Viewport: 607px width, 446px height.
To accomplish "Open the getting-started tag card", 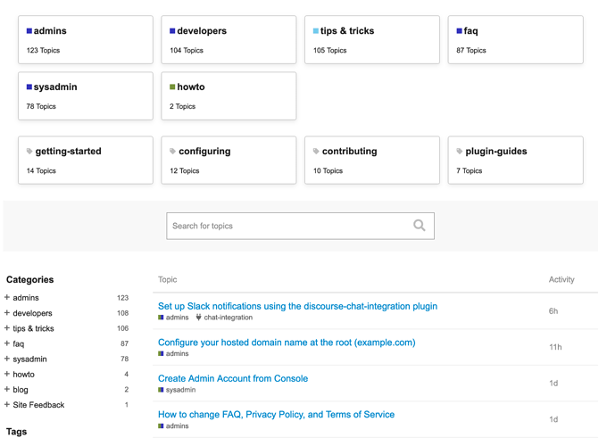I will [86, 161].
